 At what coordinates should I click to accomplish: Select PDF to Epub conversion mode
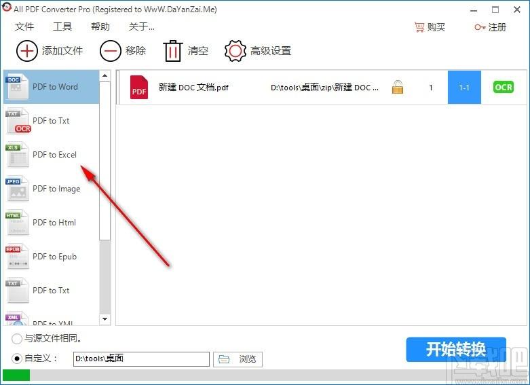coord(52,257)
